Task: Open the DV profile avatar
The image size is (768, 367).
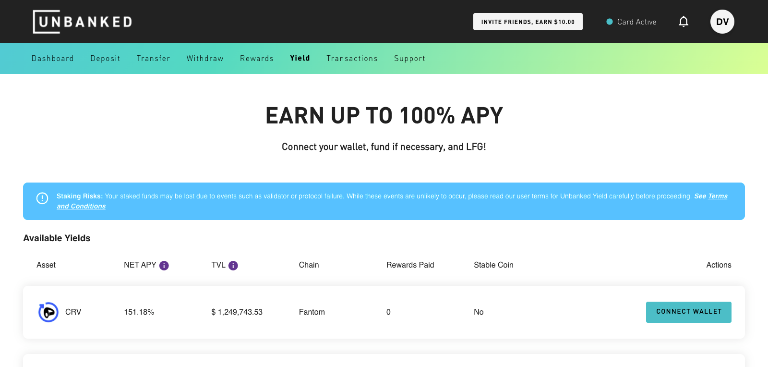Action: point(722,22)
